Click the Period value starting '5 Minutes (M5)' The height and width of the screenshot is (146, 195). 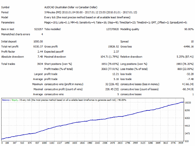[90, 12]
